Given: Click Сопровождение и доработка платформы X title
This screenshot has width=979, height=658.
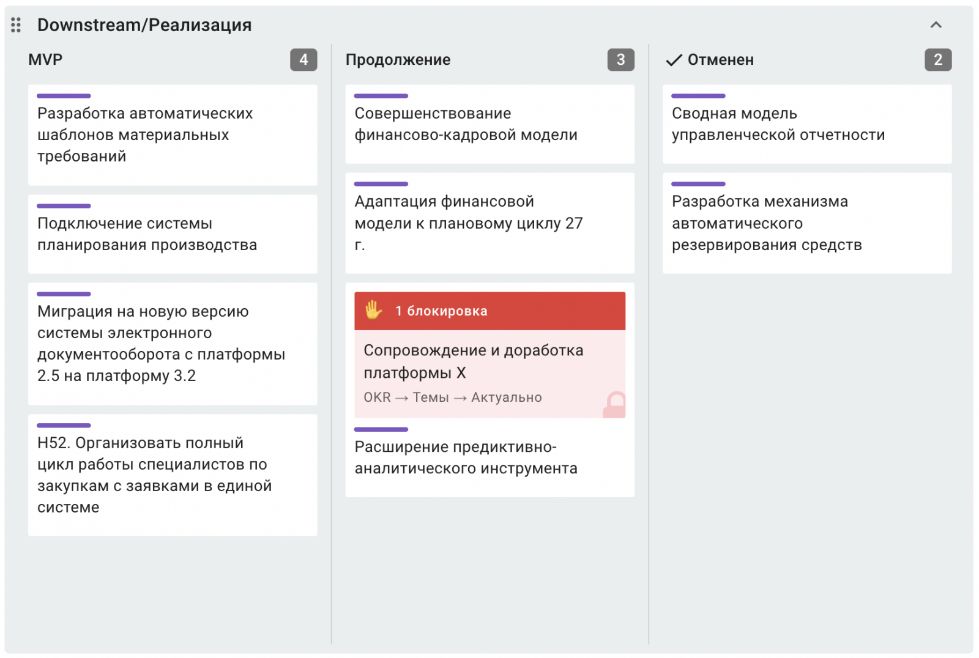Looking at the screenshot, I should pos(473,361).
